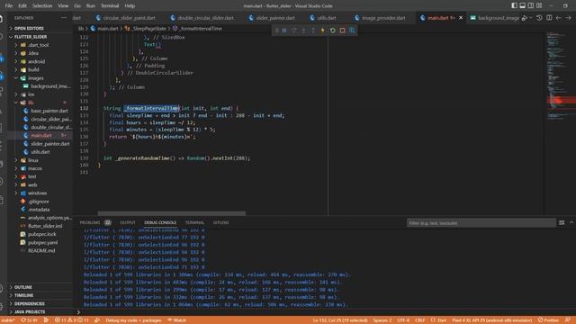Click the Step Out debug button
The height and width of the screenshot is (324, 576).
point(313,31)
